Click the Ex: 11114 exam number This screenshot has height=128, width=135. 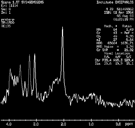[x=9, y=6]
